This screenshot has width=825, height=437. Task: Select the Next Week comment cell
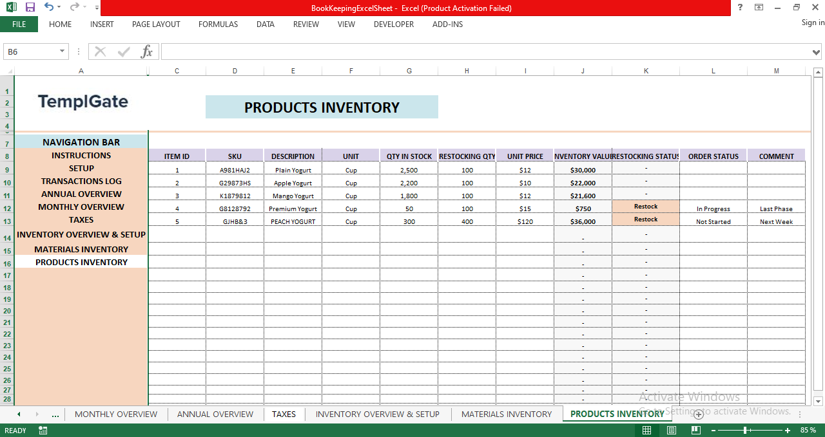[x=776, y=221]
